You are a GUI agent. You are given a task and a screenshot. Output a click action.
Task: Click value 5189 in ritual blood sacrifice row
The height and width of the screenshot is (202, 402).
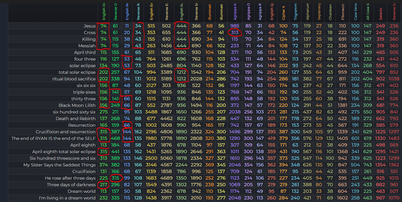pyautogui.click(x=166, y=79)
